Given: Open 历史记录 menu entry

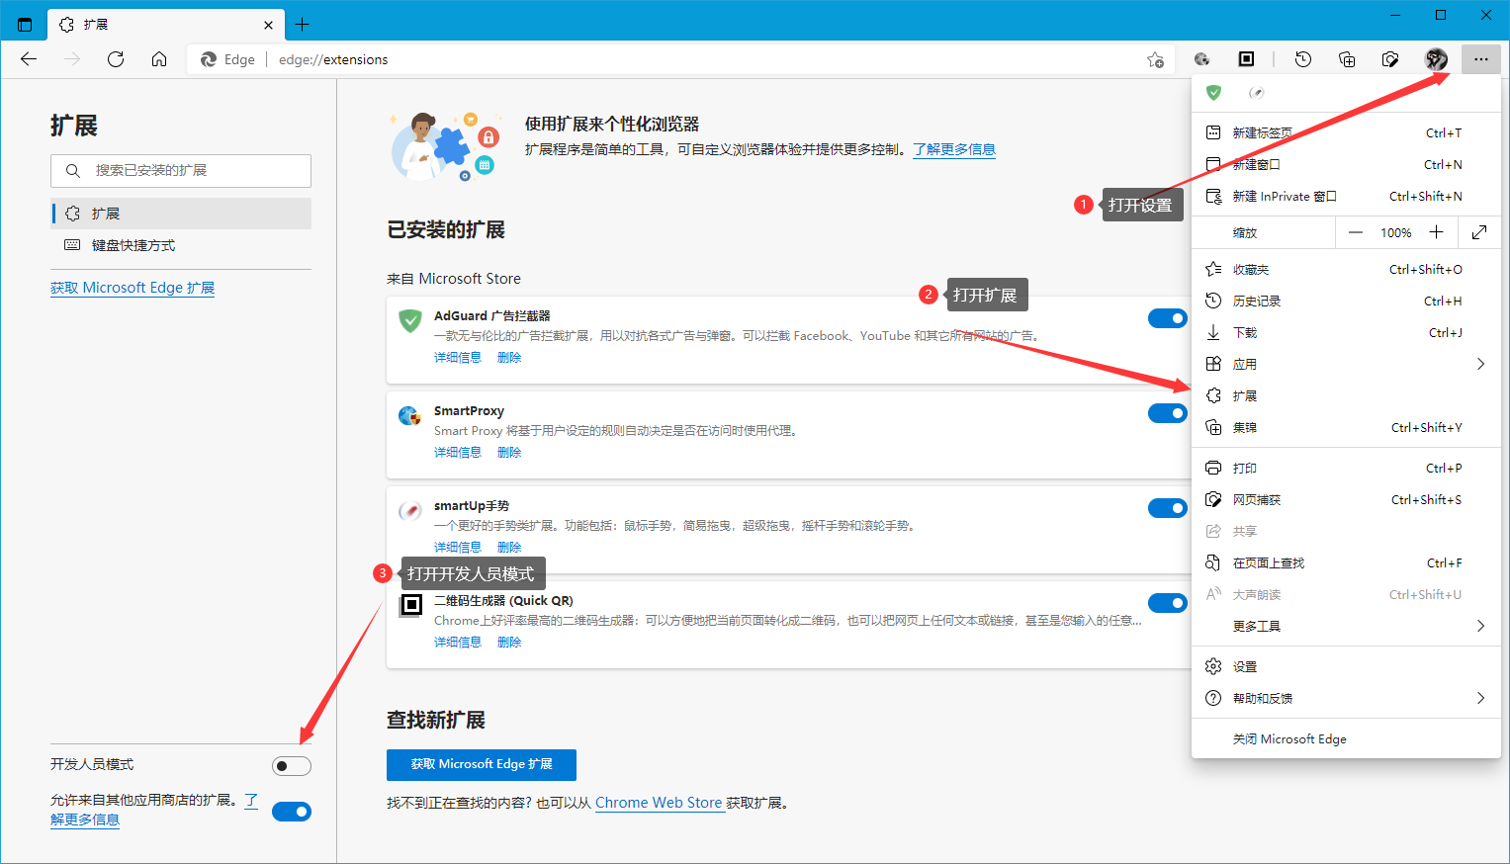Looking at the screenshot, I should [1346, 301].
